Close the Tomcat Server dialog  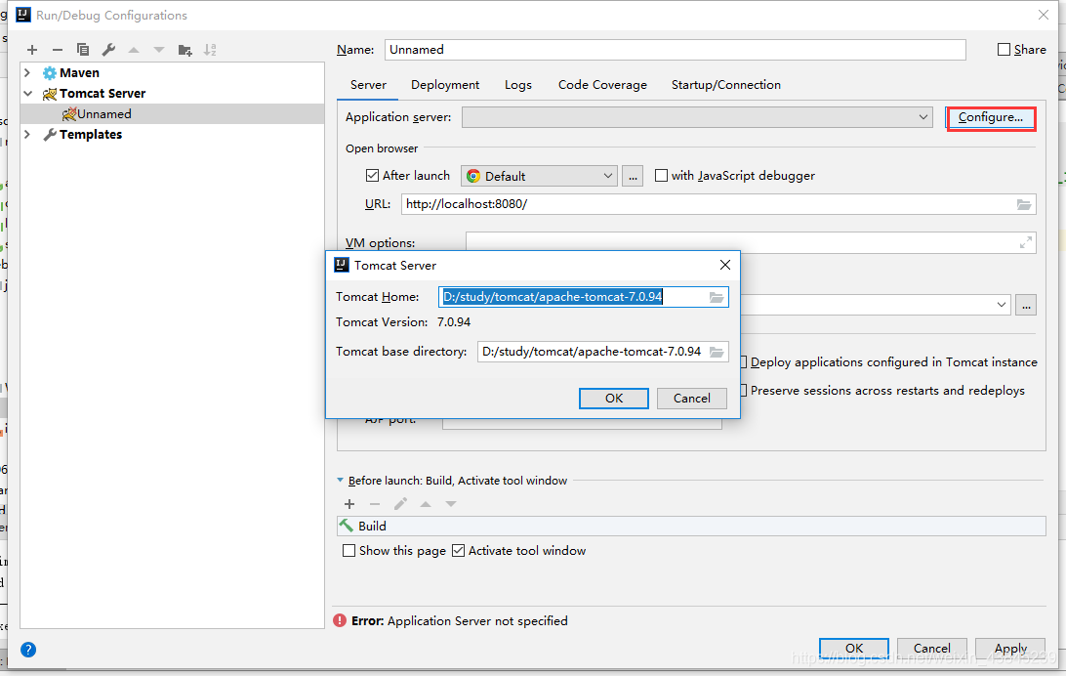pyautogui.click(x=725, y=265)
